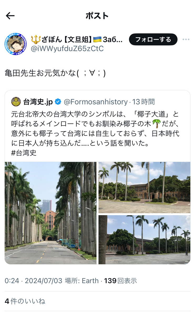Tap the 13時間 quoted post time
The image size is (195, 316).
coord(143,102)
